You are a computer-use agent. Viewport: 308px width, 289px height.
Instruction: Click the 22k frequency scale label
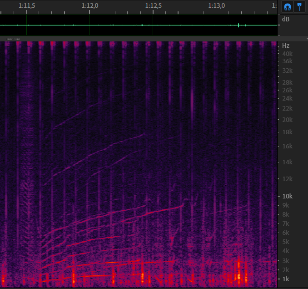click(288, 109)
